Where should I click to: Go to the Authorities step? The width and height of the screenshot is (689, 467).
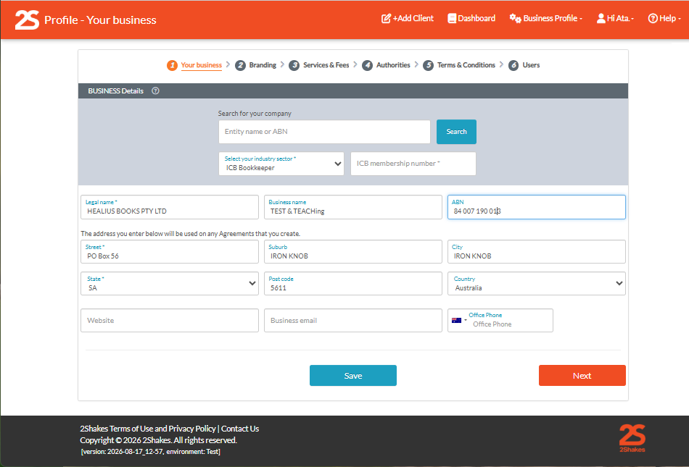coord(393,65)
